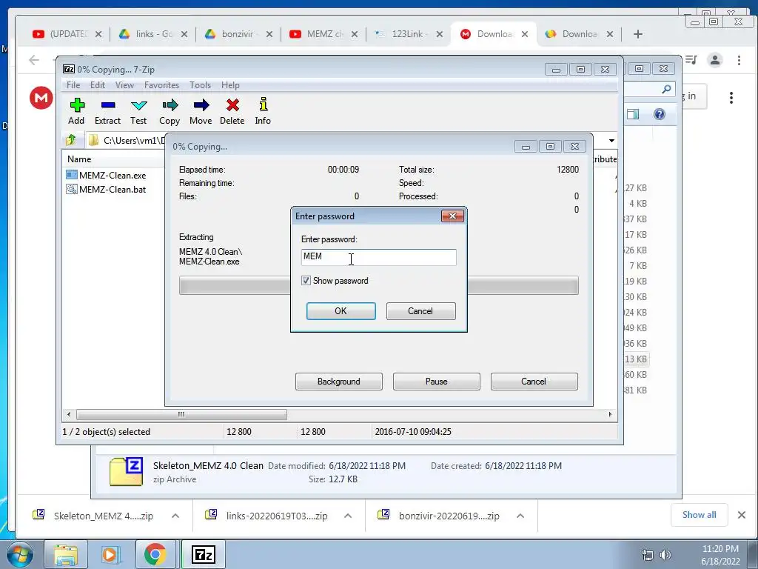
Task: Open the Help menu in 7-Zip
Action: pos(231,85)
